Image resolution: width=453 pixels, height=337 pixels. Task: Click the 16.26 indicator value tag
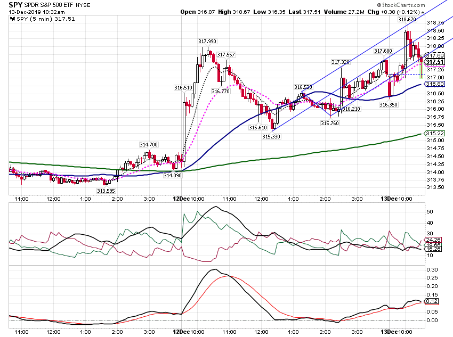[x=433, y=249]
